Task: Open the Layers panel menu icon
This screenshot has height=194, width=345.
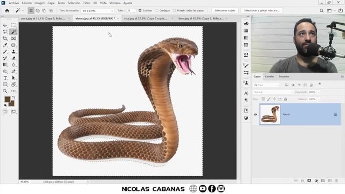Action: click(x=342, y=77)
